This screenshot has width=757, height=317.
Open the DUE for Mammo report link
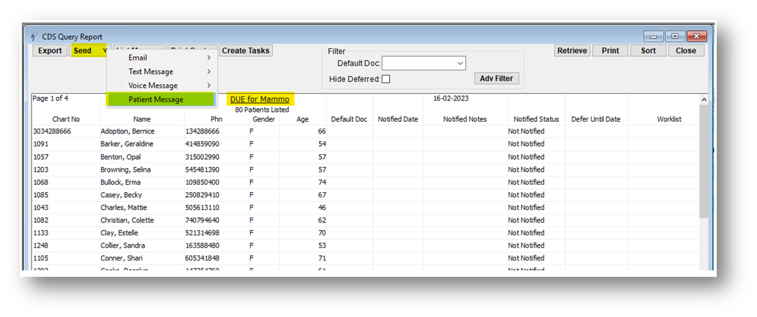260,99
